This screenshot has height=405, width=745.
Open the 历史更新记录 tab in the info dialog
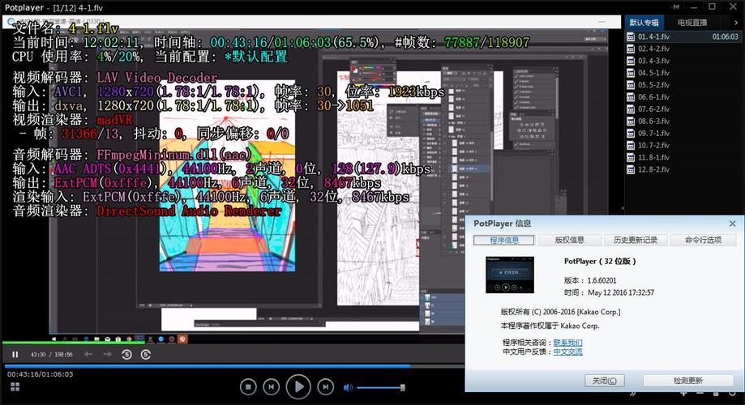636,241
